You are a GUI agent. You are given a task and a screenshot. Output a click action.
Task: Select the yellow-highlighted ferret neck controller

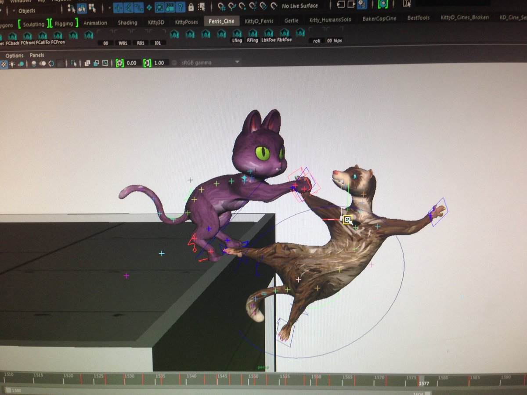pos(347,219)
